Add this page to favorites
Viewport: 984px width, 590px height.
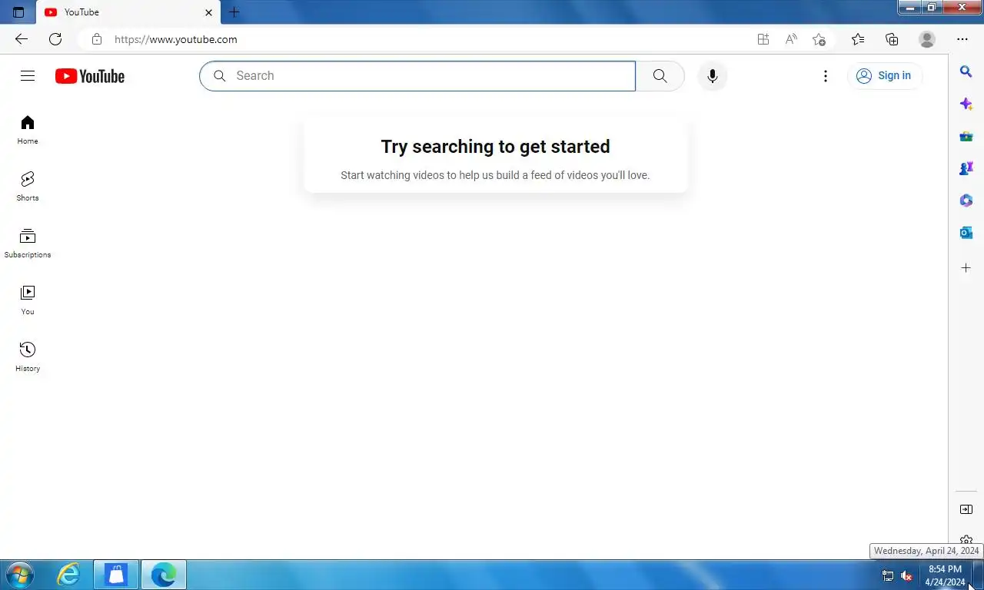(x=819, y=39)
